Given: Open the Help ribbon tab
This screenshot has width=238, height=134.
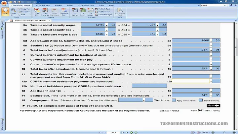Looking at the screenshot, I should 111,6.
